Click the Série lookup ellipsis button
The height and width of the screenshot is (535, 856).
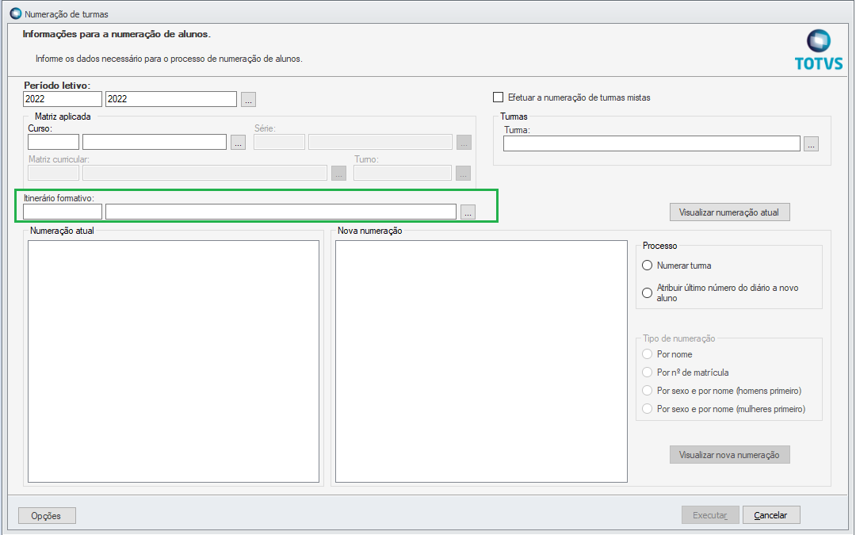point(464,143)
